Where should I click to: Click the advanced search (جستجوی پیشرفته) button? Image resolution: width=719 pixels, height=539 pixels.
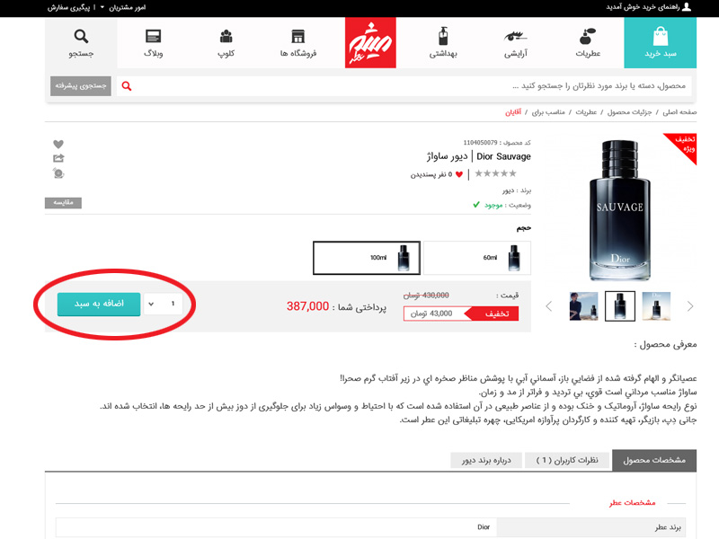(x=81, y=86)
